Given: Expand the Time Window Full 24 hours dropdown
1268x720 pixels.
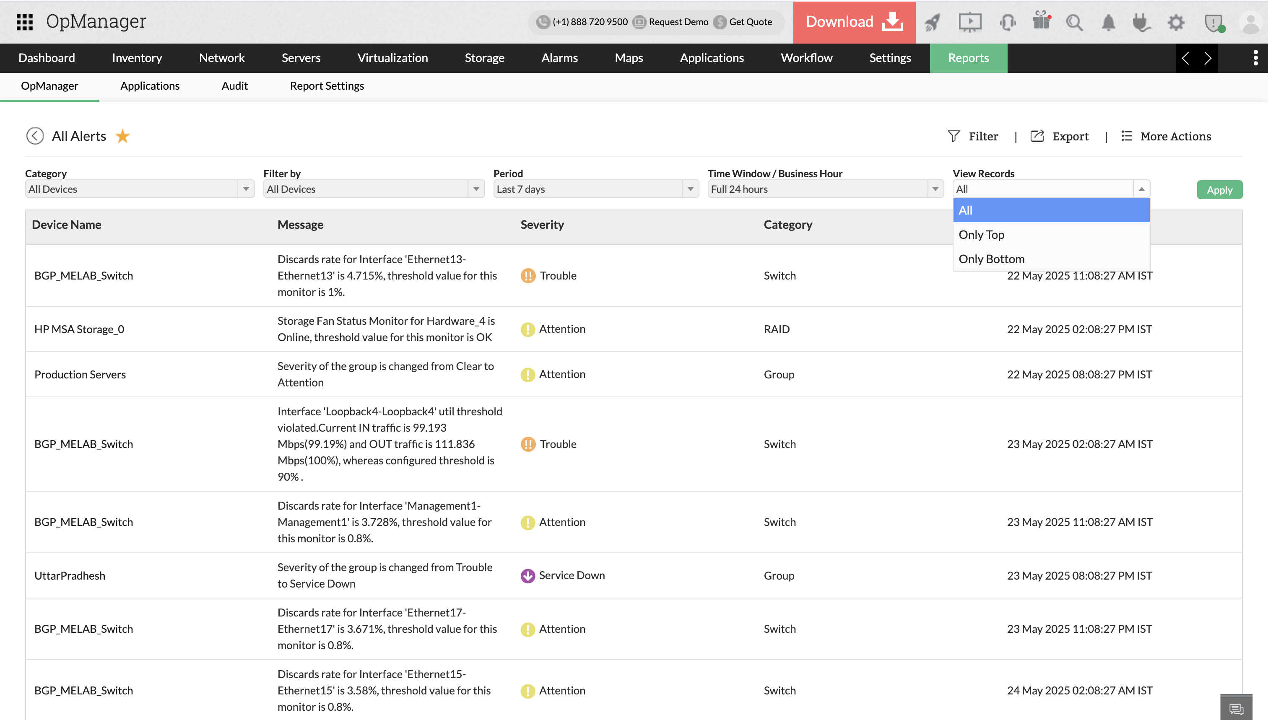Looking at the screenshot, I should [x=825, y=189].
